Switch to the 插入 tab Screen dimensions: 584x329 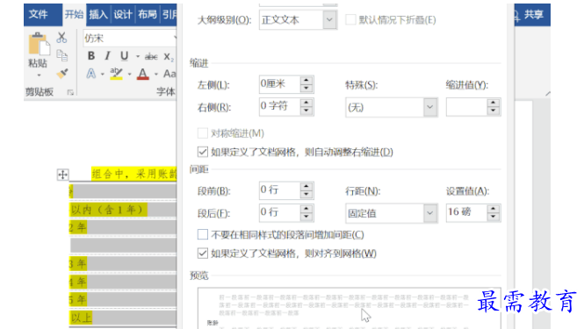tap(98, 15)
